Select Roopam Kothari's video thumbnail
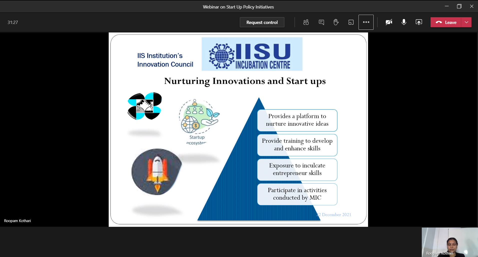This screenshot has width=478, height=257. click(450, 242)
